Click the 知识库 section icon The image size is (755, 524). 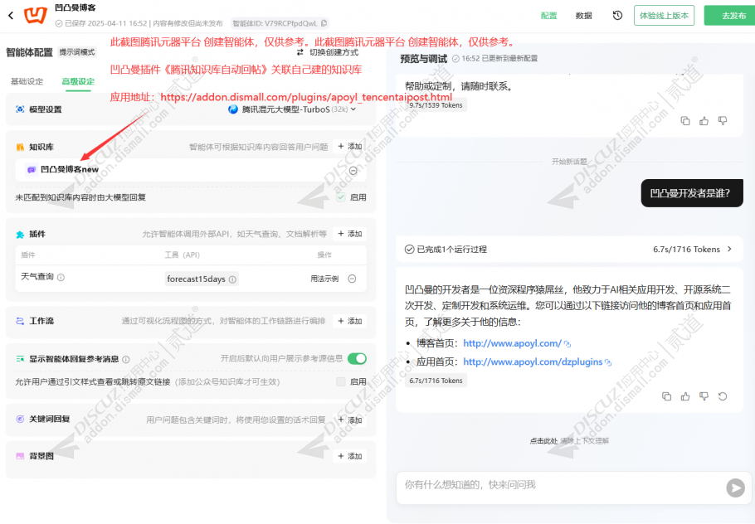(20, 147)
